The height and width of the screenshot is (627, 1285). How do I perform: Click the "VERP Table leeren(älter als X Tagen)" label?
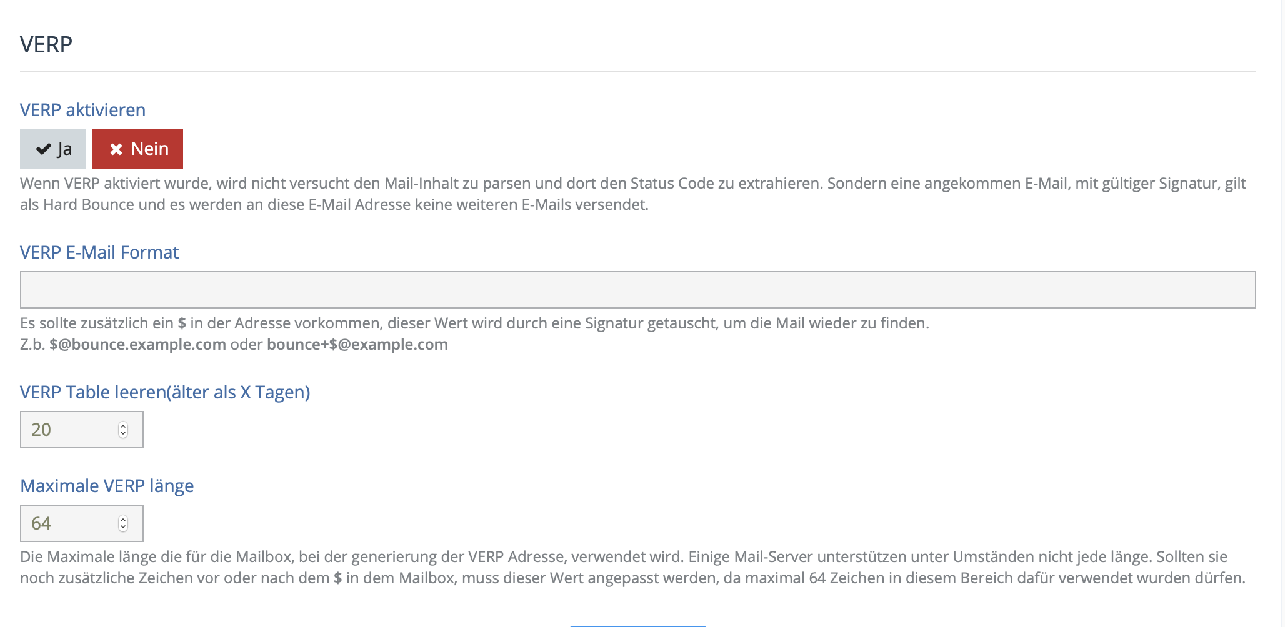[x=165, y=392]
